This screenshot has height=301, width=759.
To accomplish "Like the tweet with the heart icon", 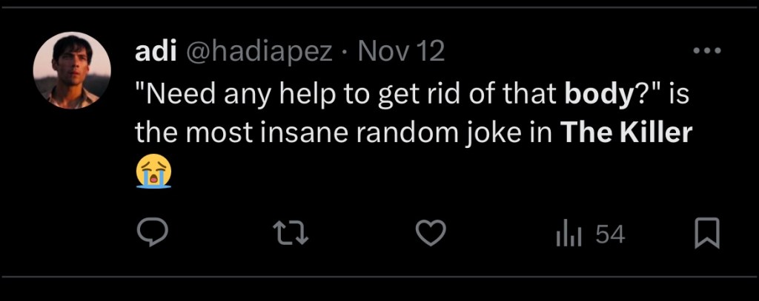I will click(x=430, y=234).
